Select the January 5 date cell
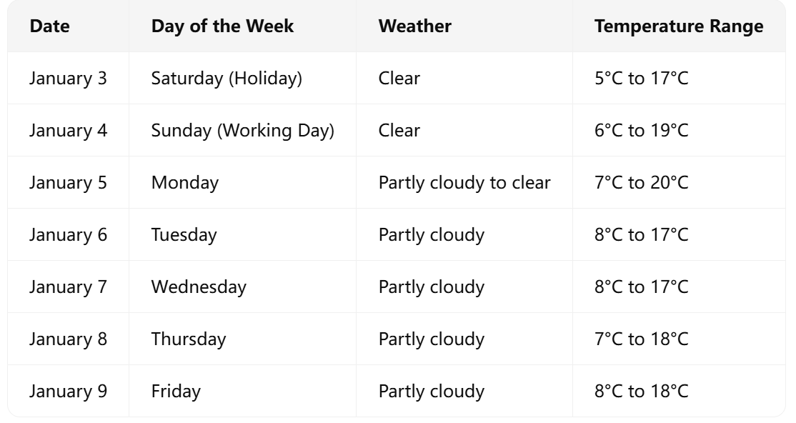This screenshot has width=796, height=423. (68, 182)
